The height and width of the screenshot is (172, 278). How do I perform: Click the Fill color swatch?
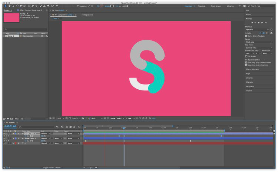(x=102, y=6)
